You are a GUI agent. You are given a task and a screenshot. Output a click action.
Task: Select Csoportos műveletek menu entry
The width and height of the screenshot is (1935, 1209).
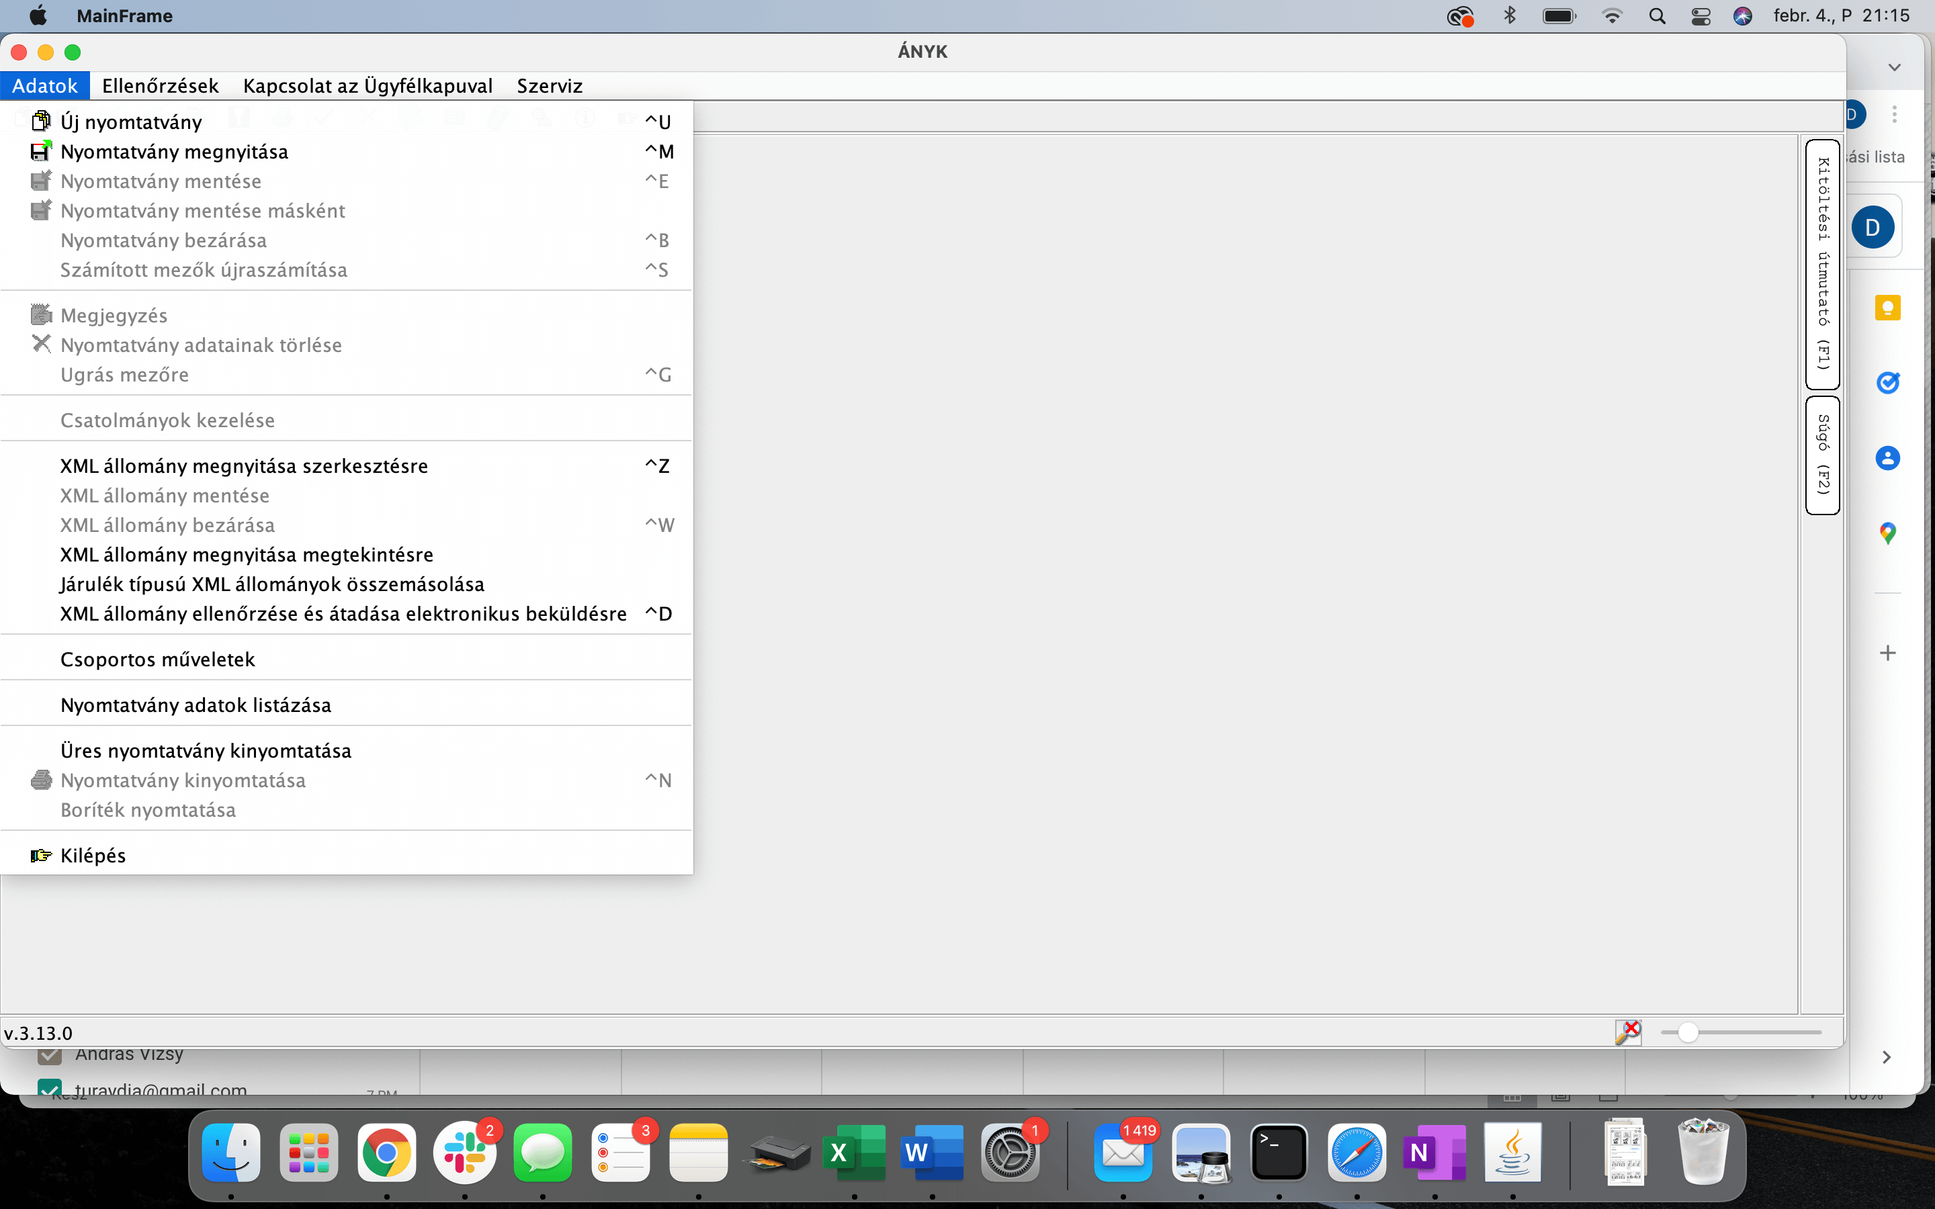[157, 659]
